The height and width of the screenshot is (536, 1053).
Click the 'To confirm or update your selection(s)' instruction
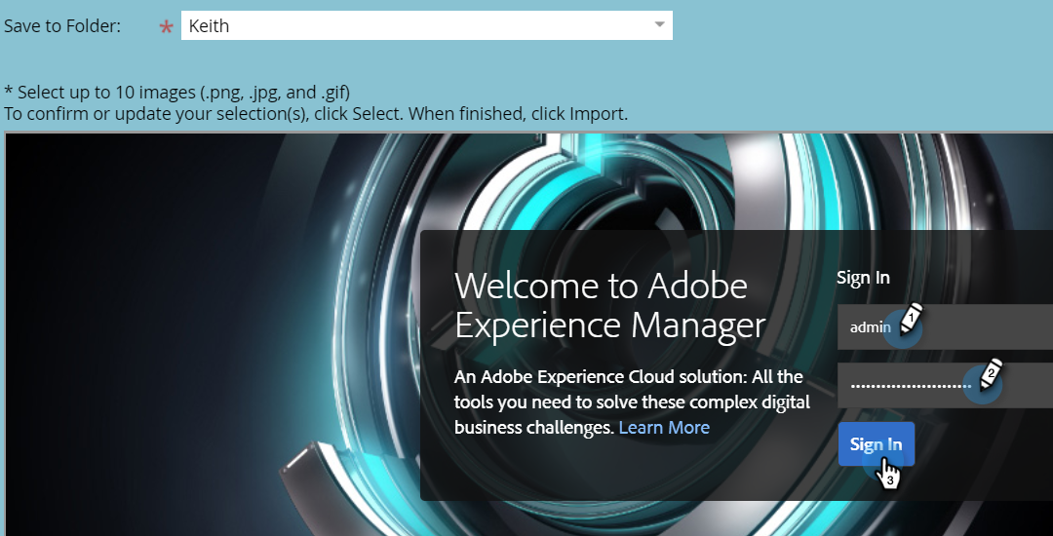click(x=316, y=113)
